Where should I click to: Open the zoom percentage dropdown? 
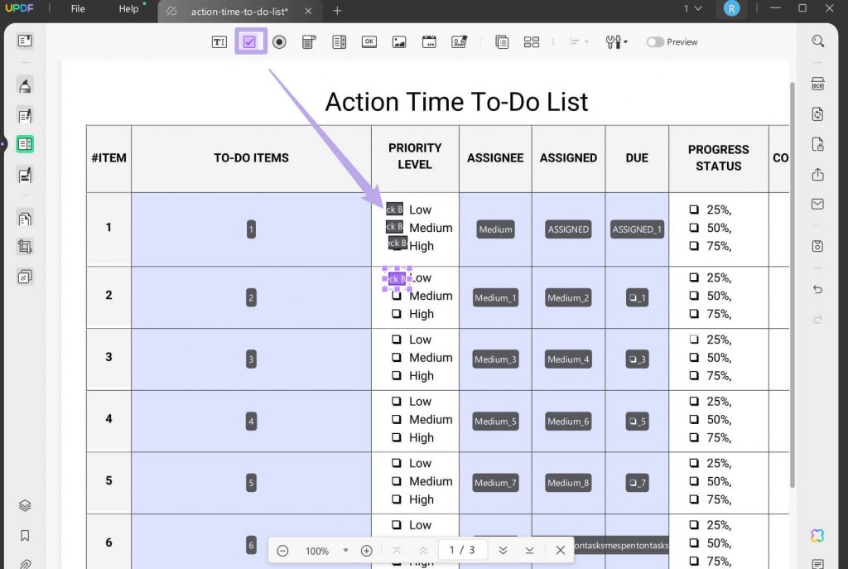[x=345, y=550]
